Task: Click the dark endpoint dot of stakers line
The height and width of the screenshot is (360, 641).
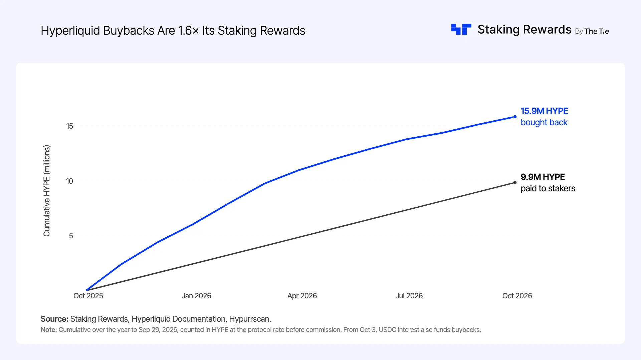Action: [x=515, y=183]
